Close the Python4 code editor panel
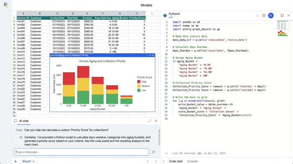This screenshot has width=293, height=164. point(288,16)
